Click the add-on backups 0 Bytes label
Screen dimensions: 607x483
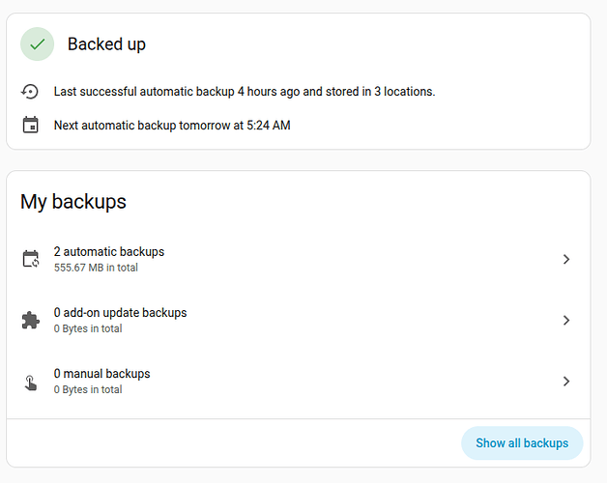point(88,328)
